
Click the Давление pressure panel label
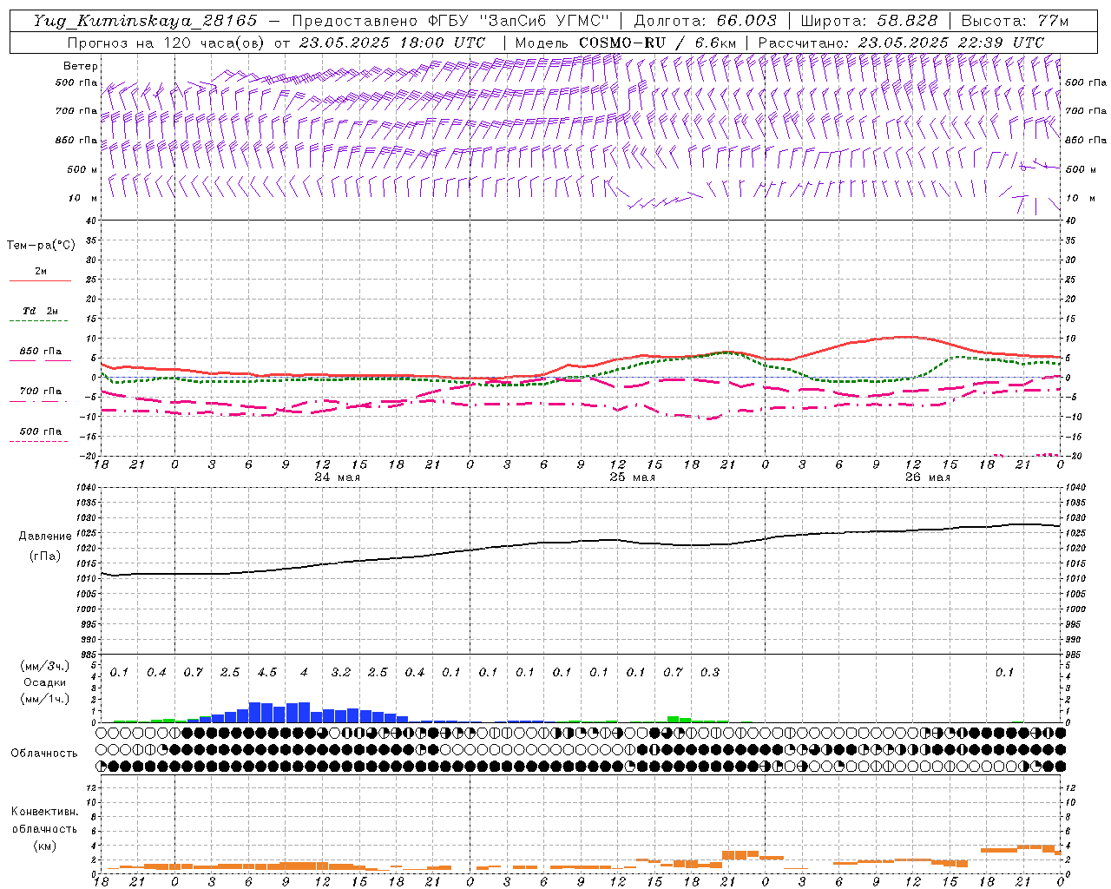point(44,536)
